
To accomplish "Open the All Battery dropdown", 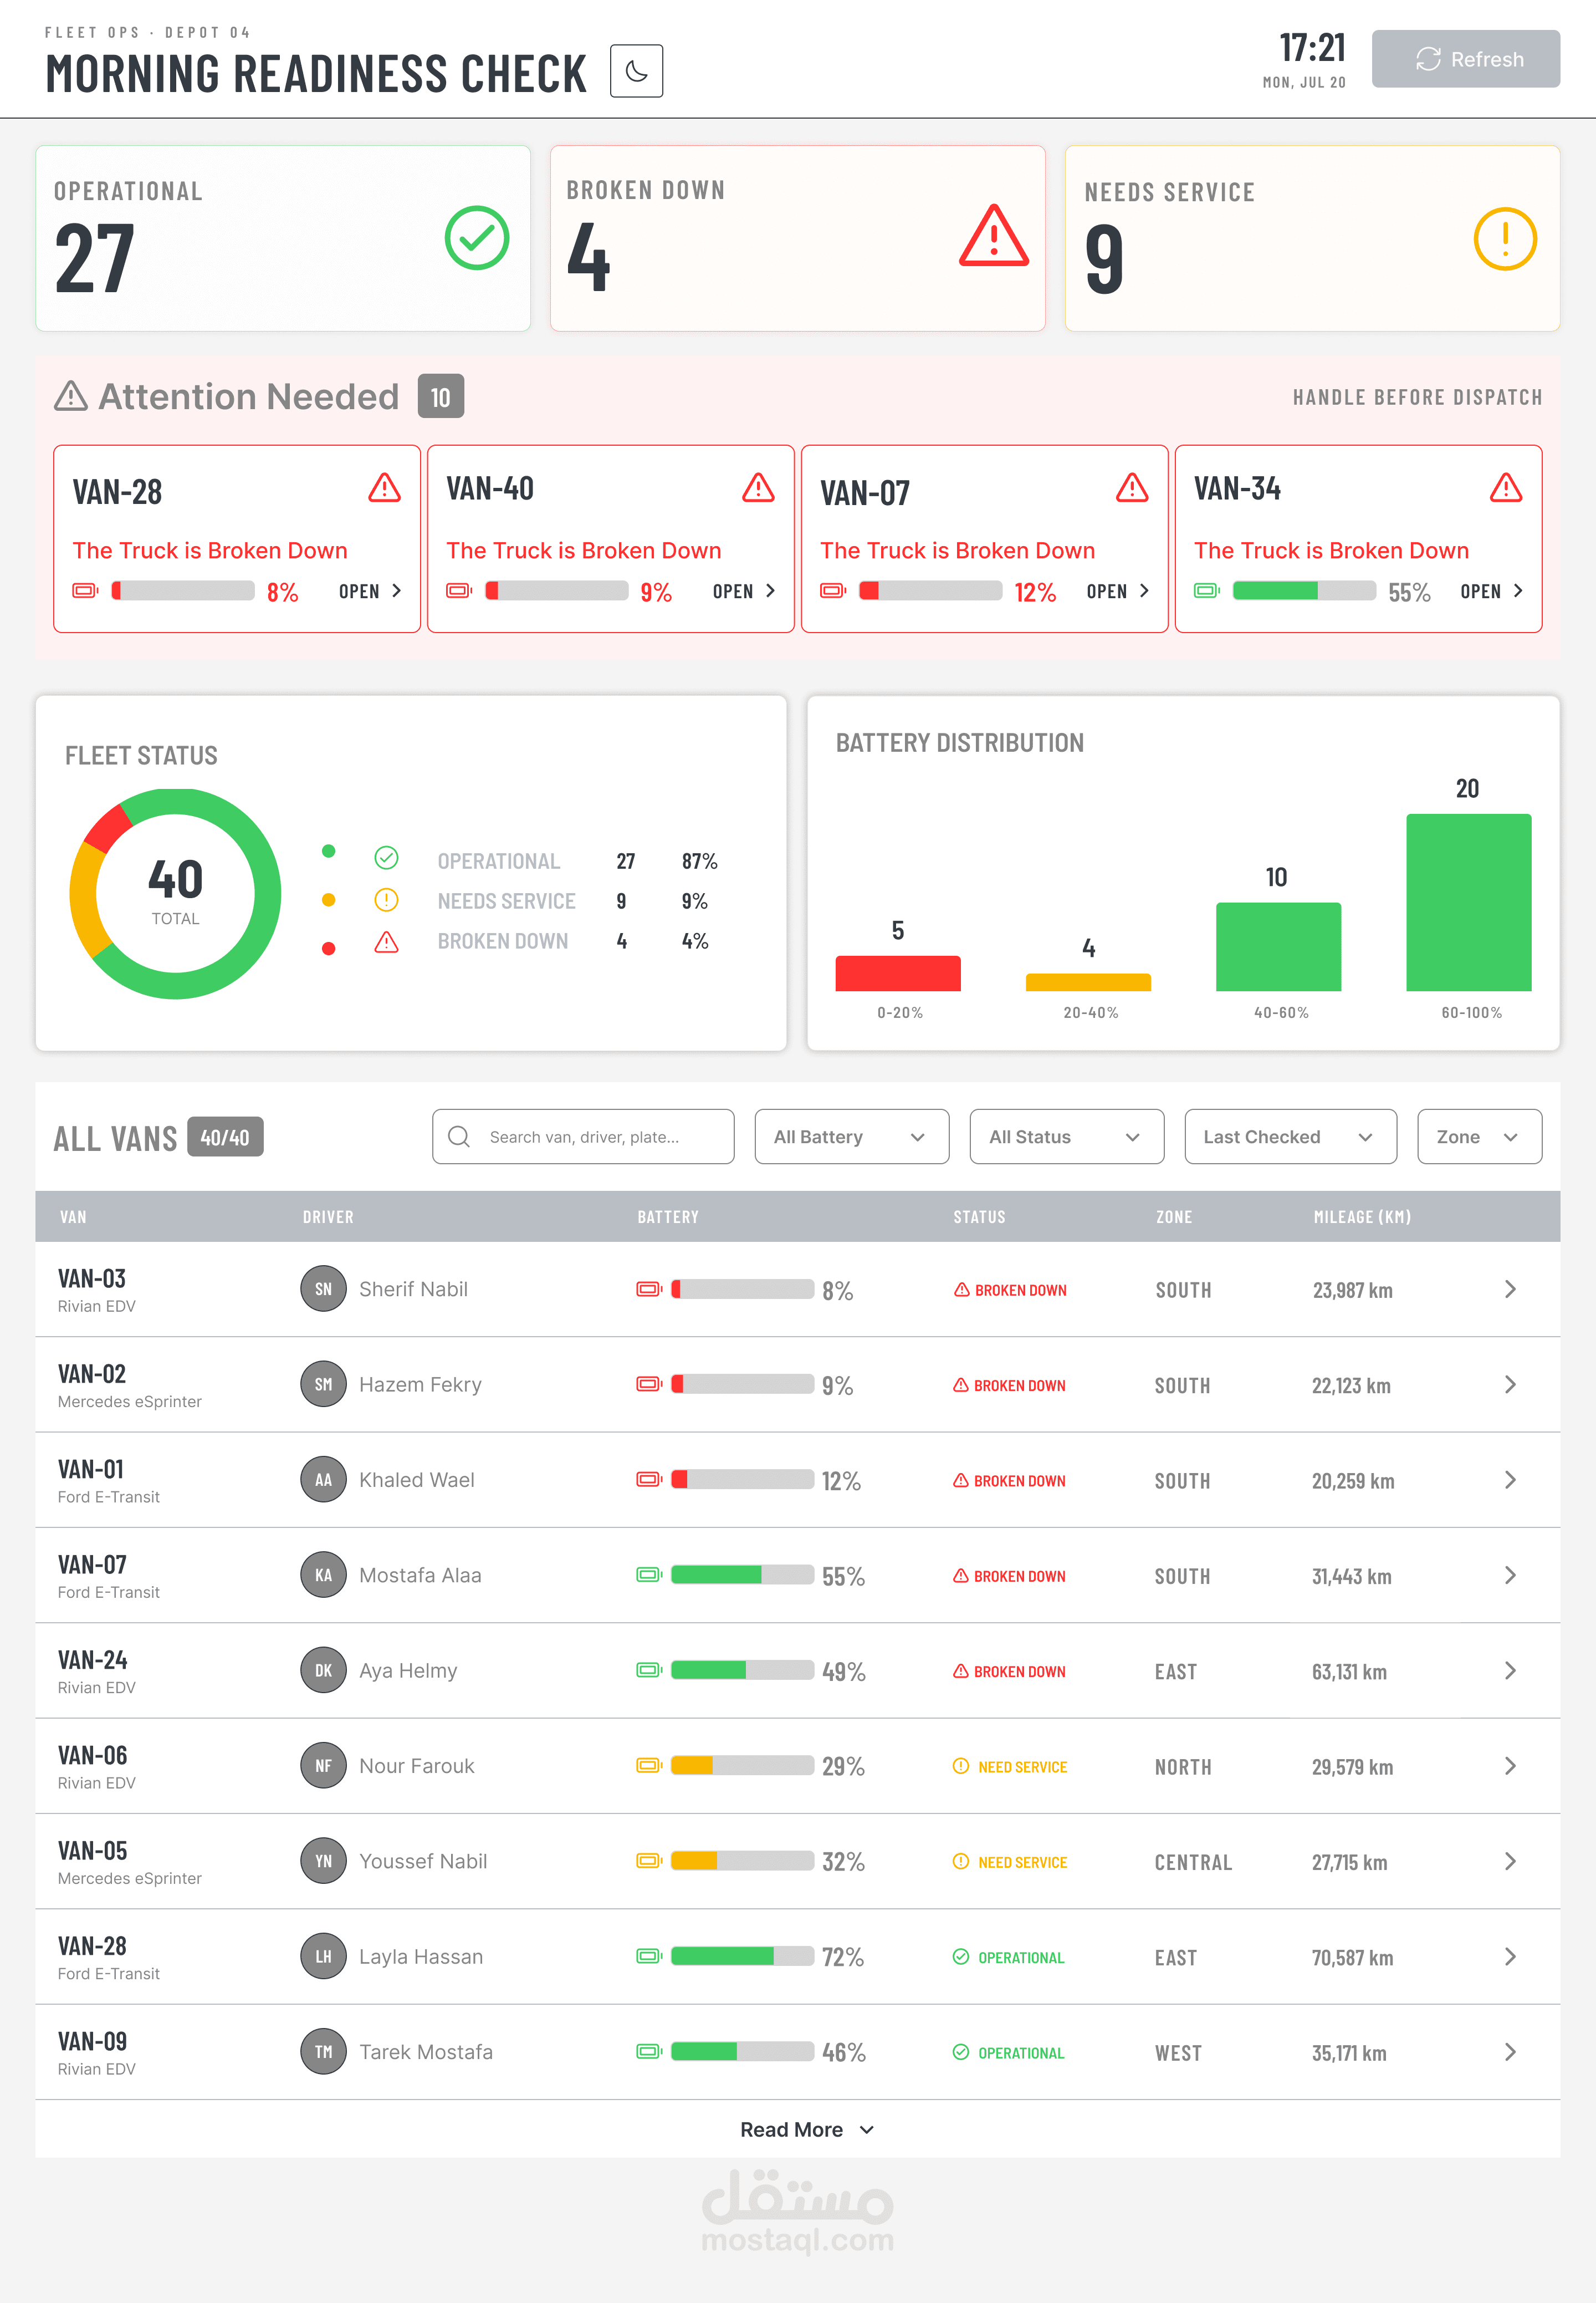I will 852,1137.
